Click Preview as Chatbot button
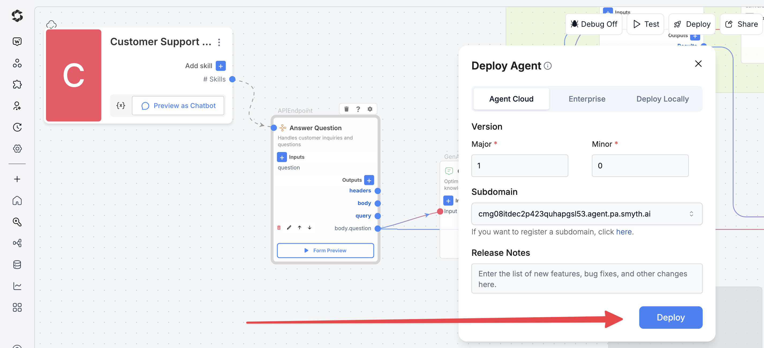The height and width of the screenshot is (348, 764). click(178, 105)
